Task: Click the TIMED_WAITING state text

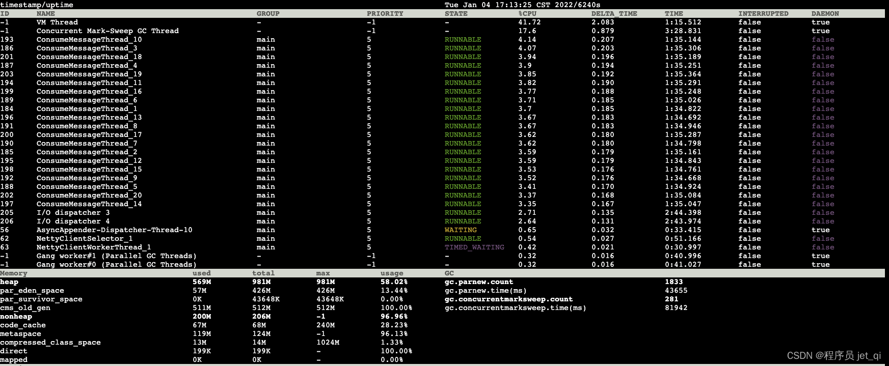Action: click(474, 247)
